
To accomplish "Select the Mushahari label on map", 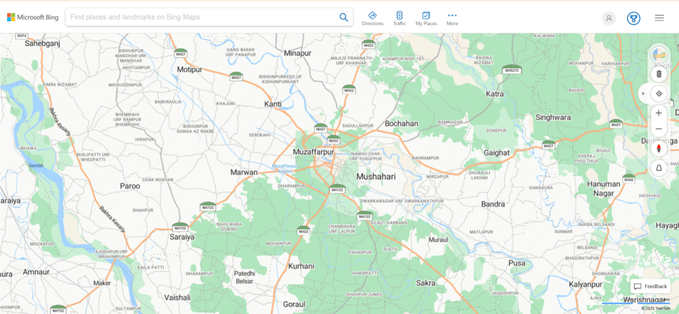I will [376, 176].
